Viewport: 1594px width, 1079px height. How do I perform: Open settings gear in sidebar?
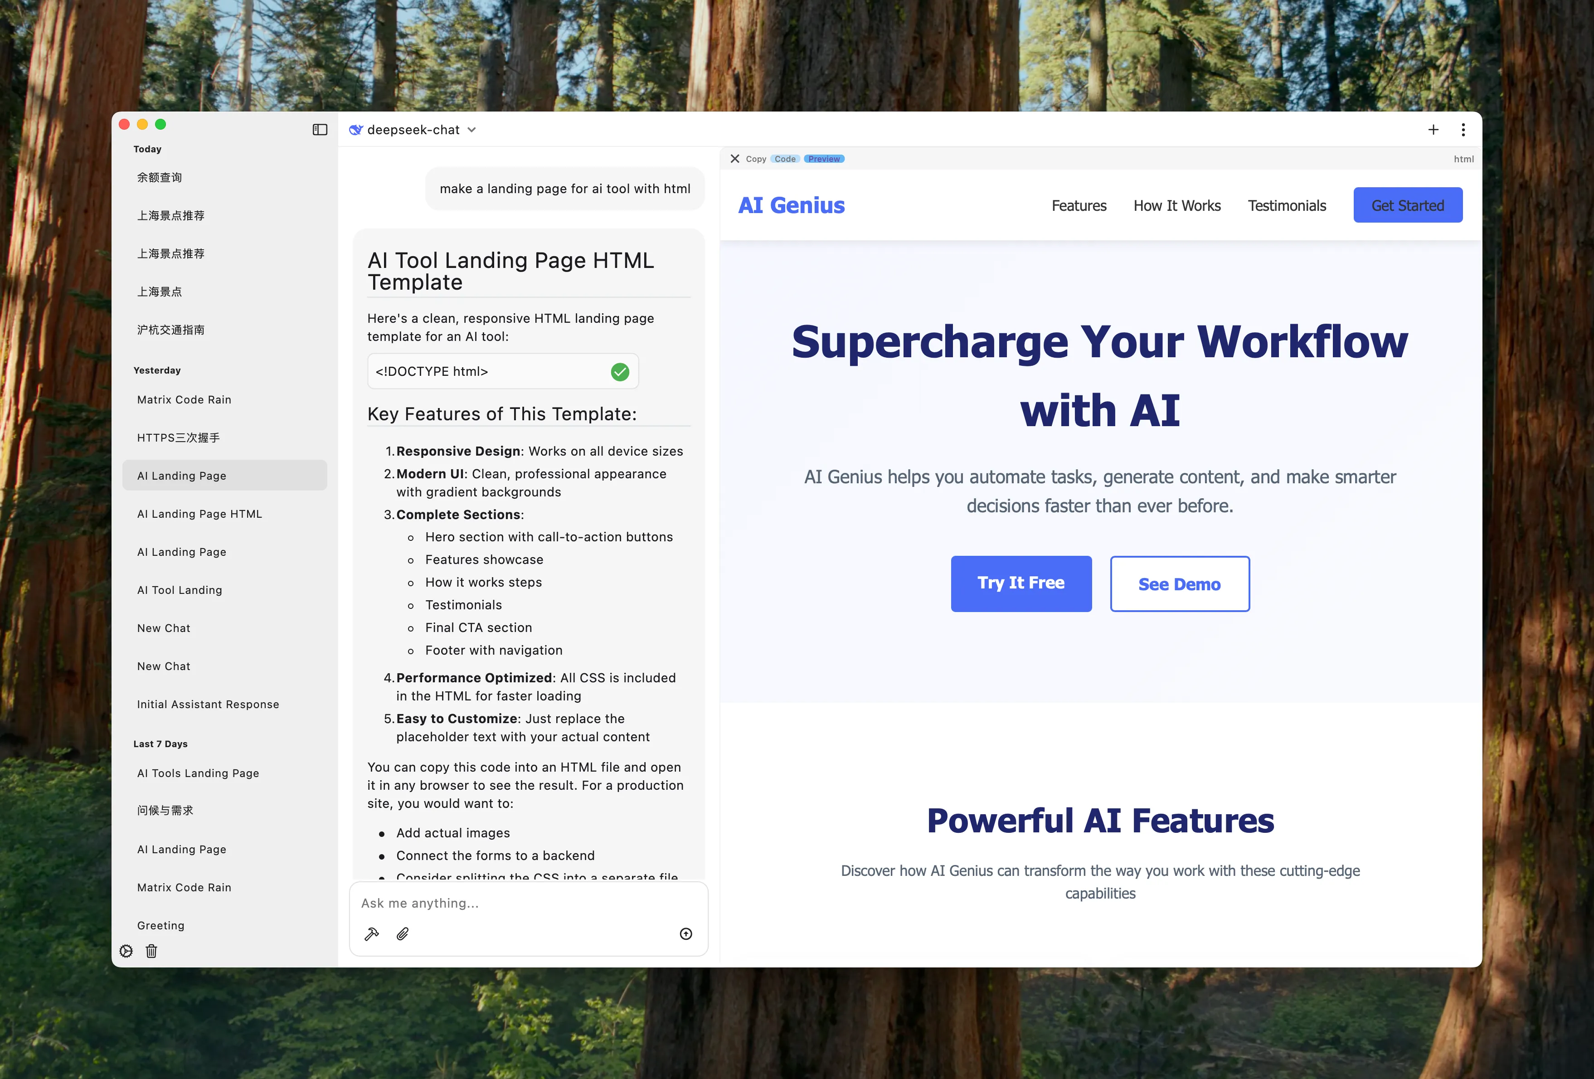(x=126, y=951)
